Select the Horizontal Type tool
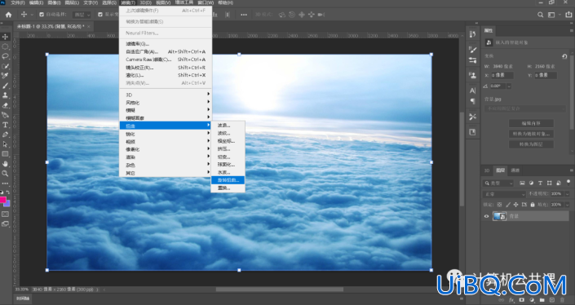This screenshot has width=575, height=305. tap(5, 125)
